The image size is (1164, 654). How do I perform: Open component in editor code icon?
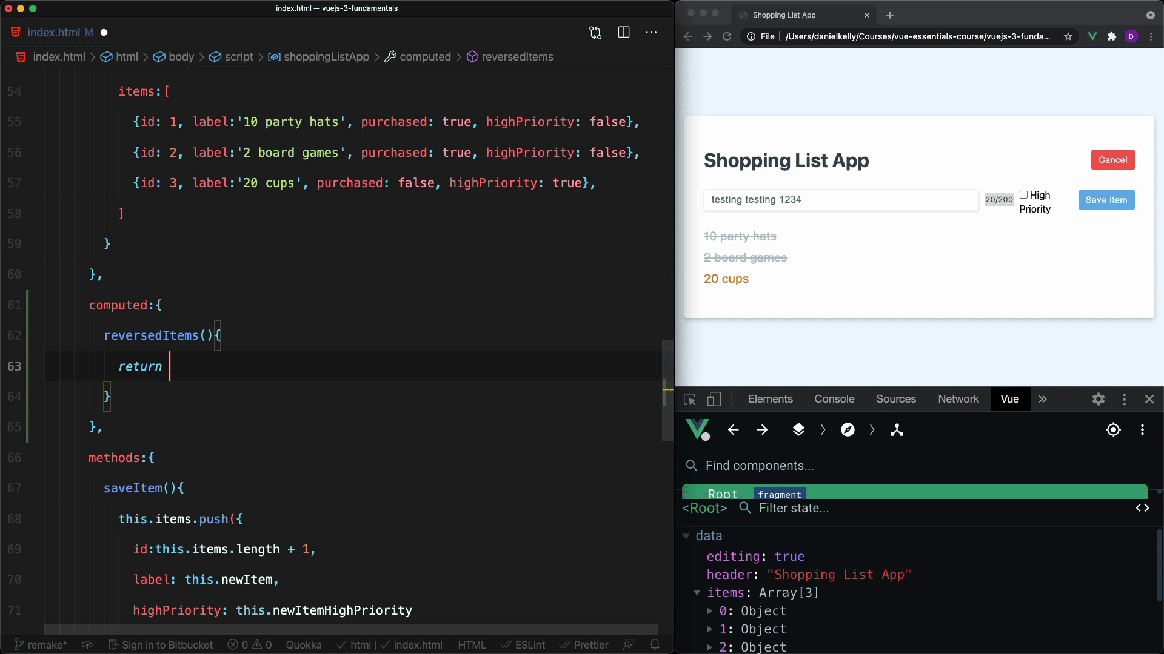(x=1143, y=508)
